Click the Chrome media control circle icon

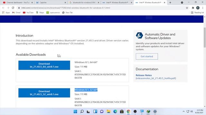[x=182, y=3]
